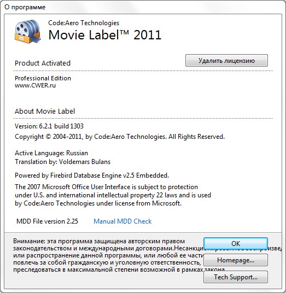Click the Movie Label 2011 heading
This screenshot has height=293, width=286.
(x=104, y=35)
